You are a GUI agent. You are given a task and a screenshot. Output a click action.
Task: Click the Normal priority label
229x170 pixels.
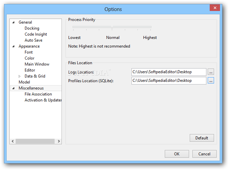(x=113, y=38)
